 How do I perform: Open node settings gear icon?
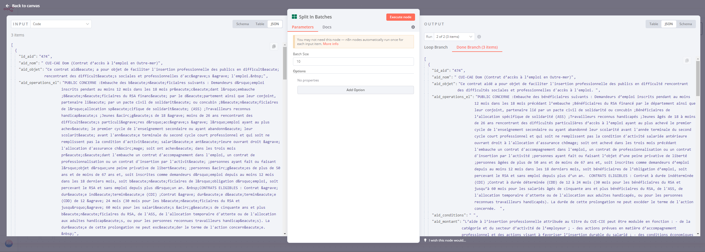point(413,27)
